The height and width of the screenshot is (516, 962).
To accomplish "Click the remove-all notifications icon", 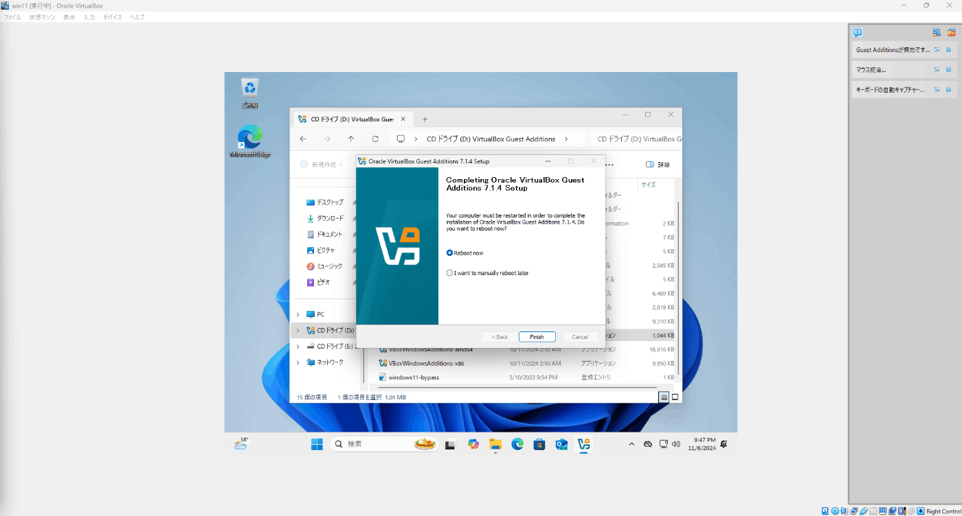I will pos(951,32).
